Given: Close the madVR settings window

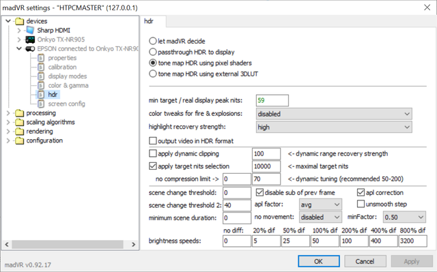Looking at the screenshot, I should click(x=427, y=7).
